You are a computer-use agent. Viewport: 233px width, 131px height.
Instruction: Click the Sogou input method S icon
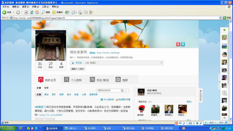point(177,123)
